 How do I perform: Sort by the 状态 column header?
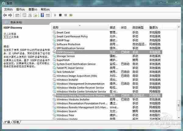tap(124, 27)
